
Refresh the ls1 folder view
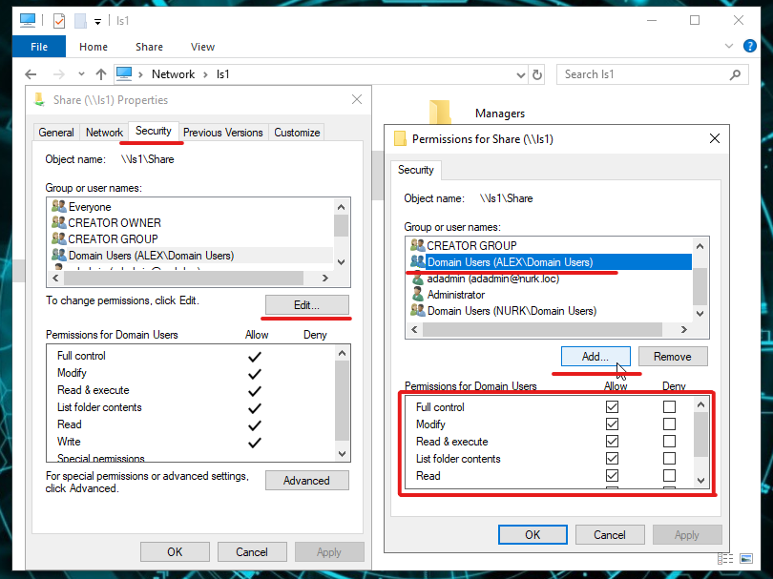pyautogui.click(x=538, y=74)
